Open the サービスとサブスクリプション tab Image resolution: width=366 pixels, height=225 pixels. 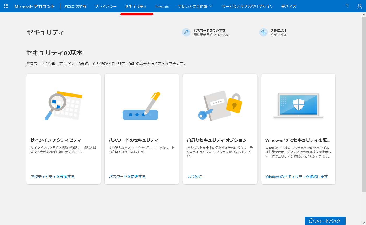point(247,6)
